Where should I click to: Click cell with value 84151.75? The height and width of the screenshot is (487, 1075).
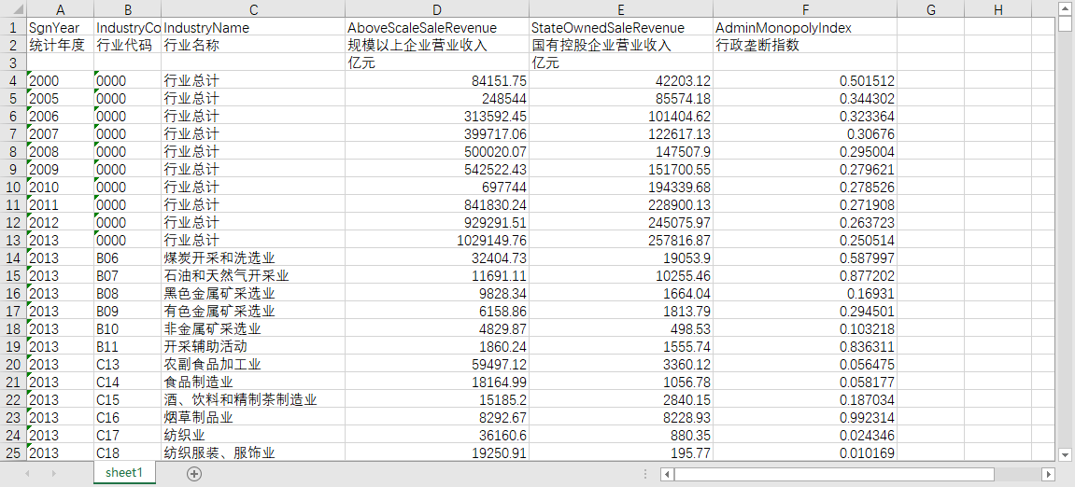437,81
